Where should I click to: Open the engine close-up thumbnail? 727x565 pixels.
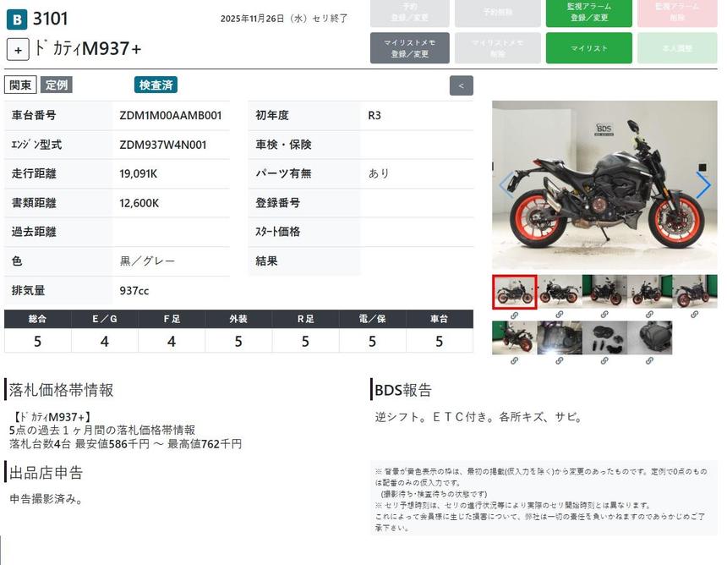coord(560,337)
